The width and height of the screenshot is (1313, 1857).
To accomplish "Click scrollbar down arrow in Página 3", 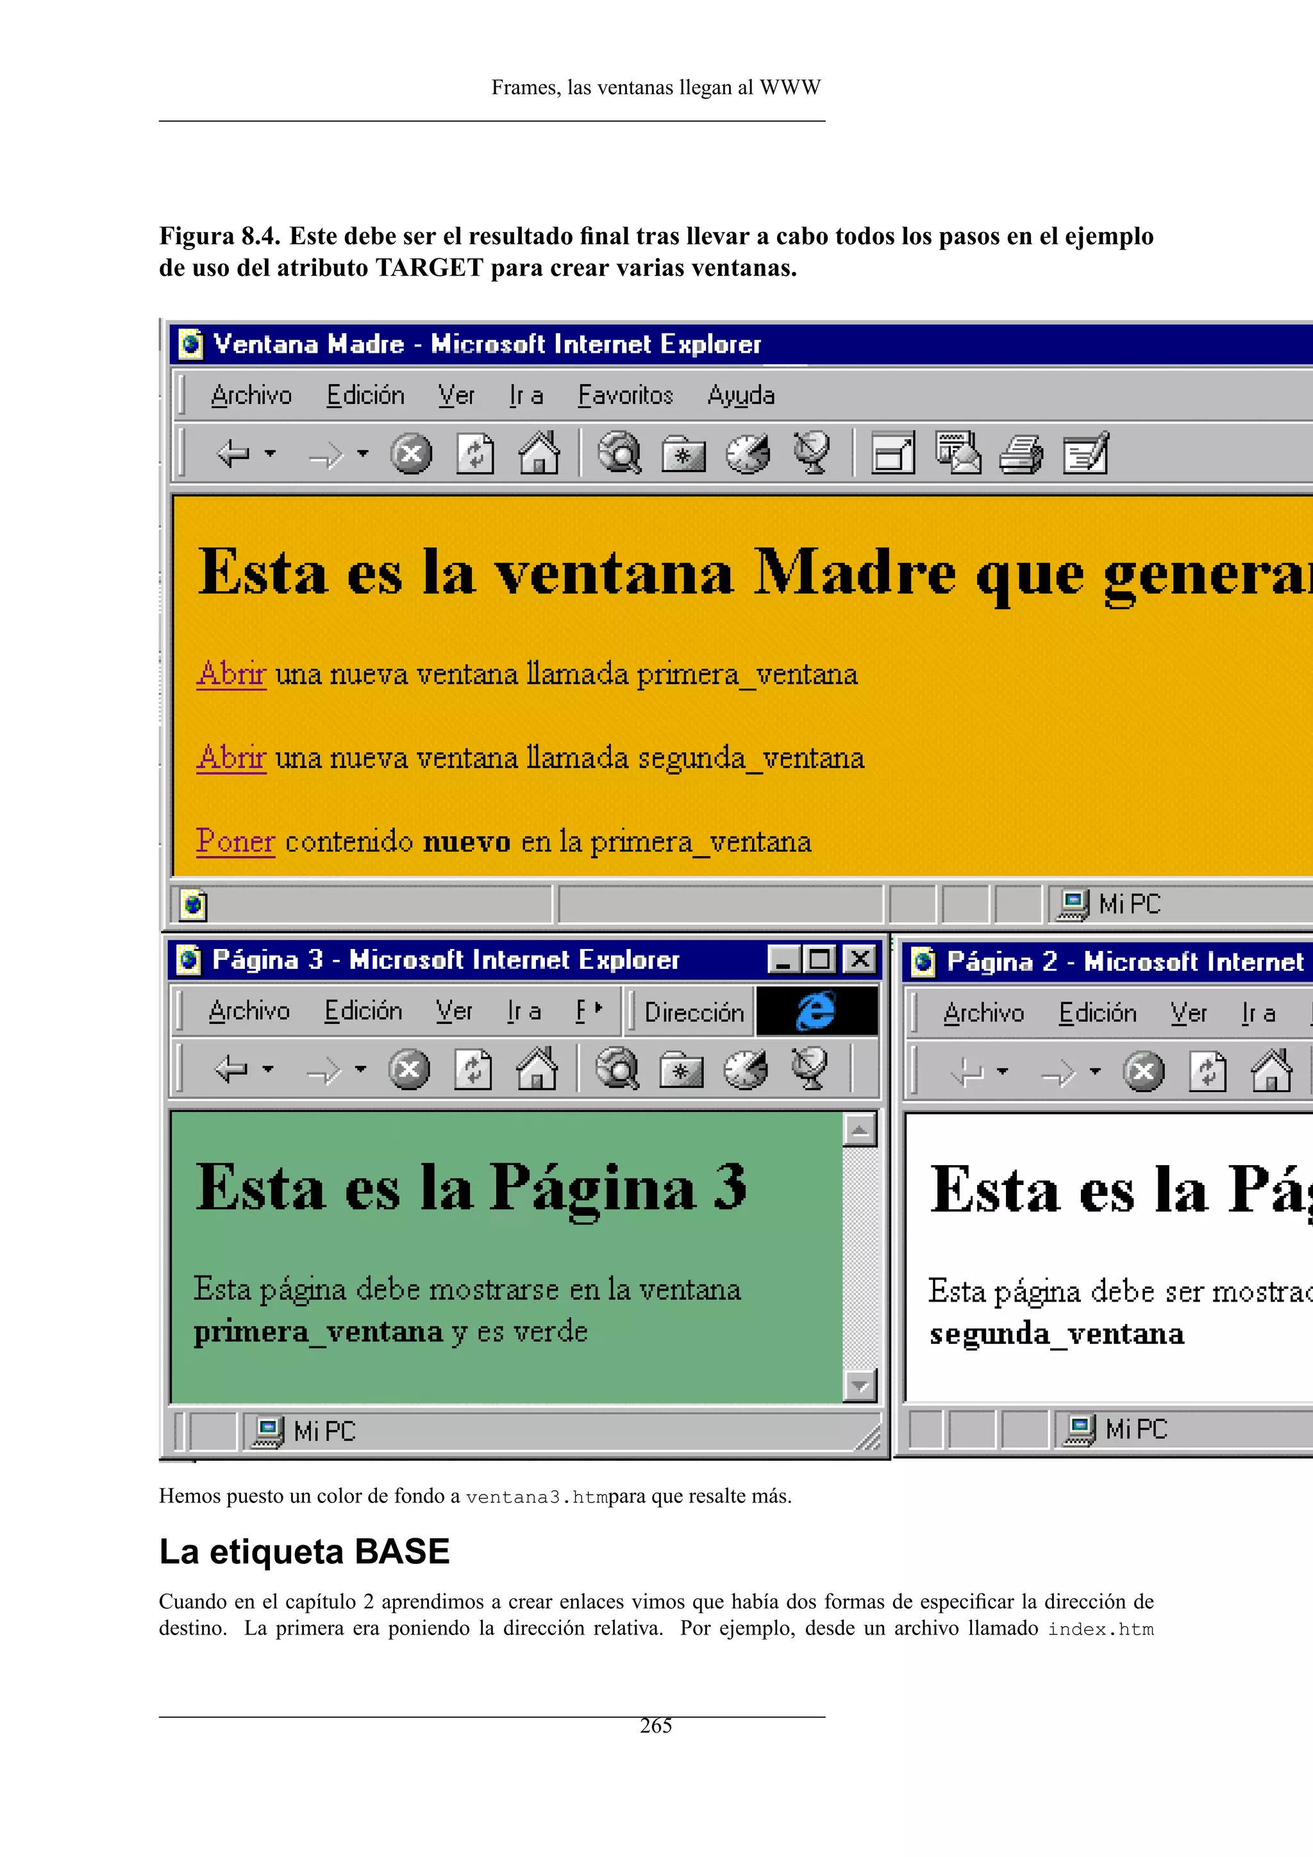I will click(860, 1386).
